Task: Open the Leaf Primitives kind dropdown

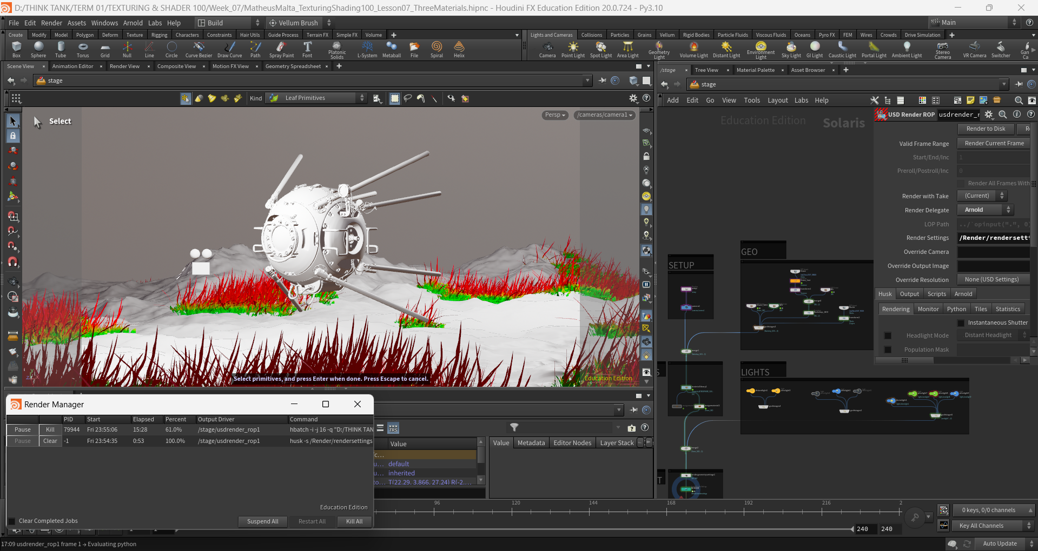Action: pos(316,98)
